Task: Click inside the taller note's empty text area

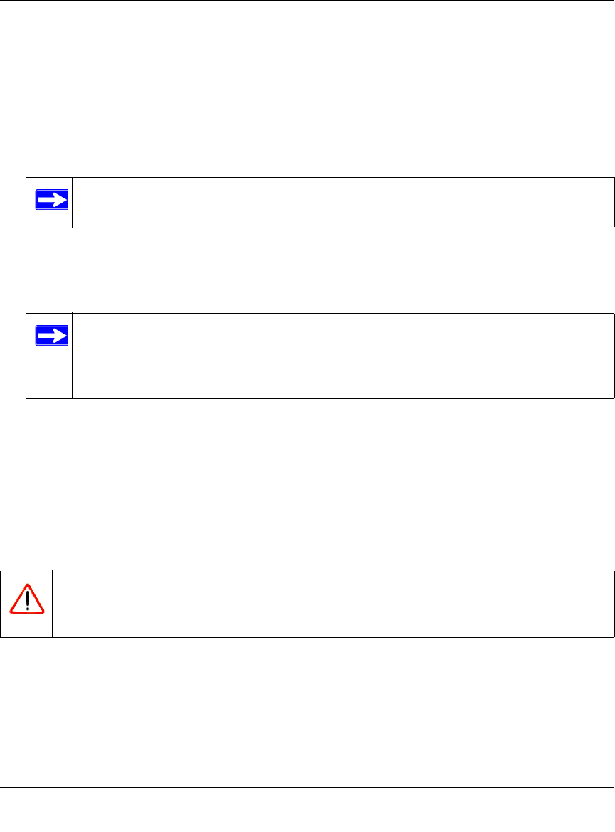Action: pos(341,356)
